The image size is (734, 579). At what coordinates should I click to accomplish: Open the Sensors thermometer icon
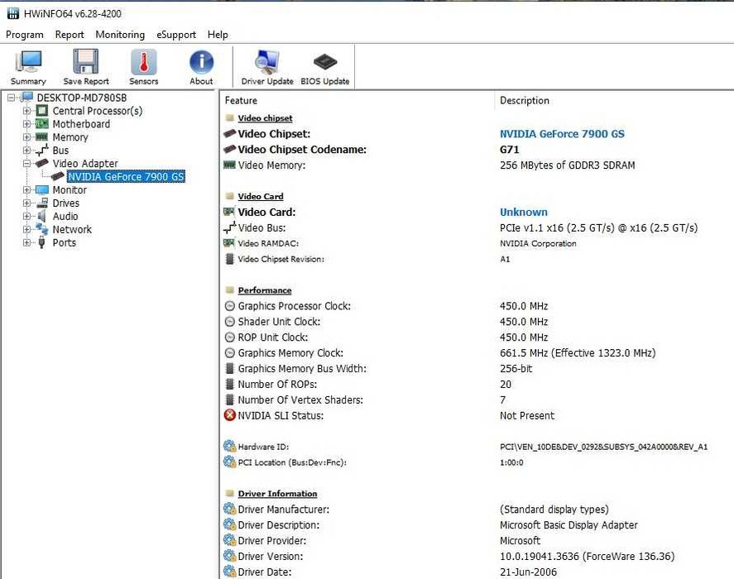[x=144, y=62]
